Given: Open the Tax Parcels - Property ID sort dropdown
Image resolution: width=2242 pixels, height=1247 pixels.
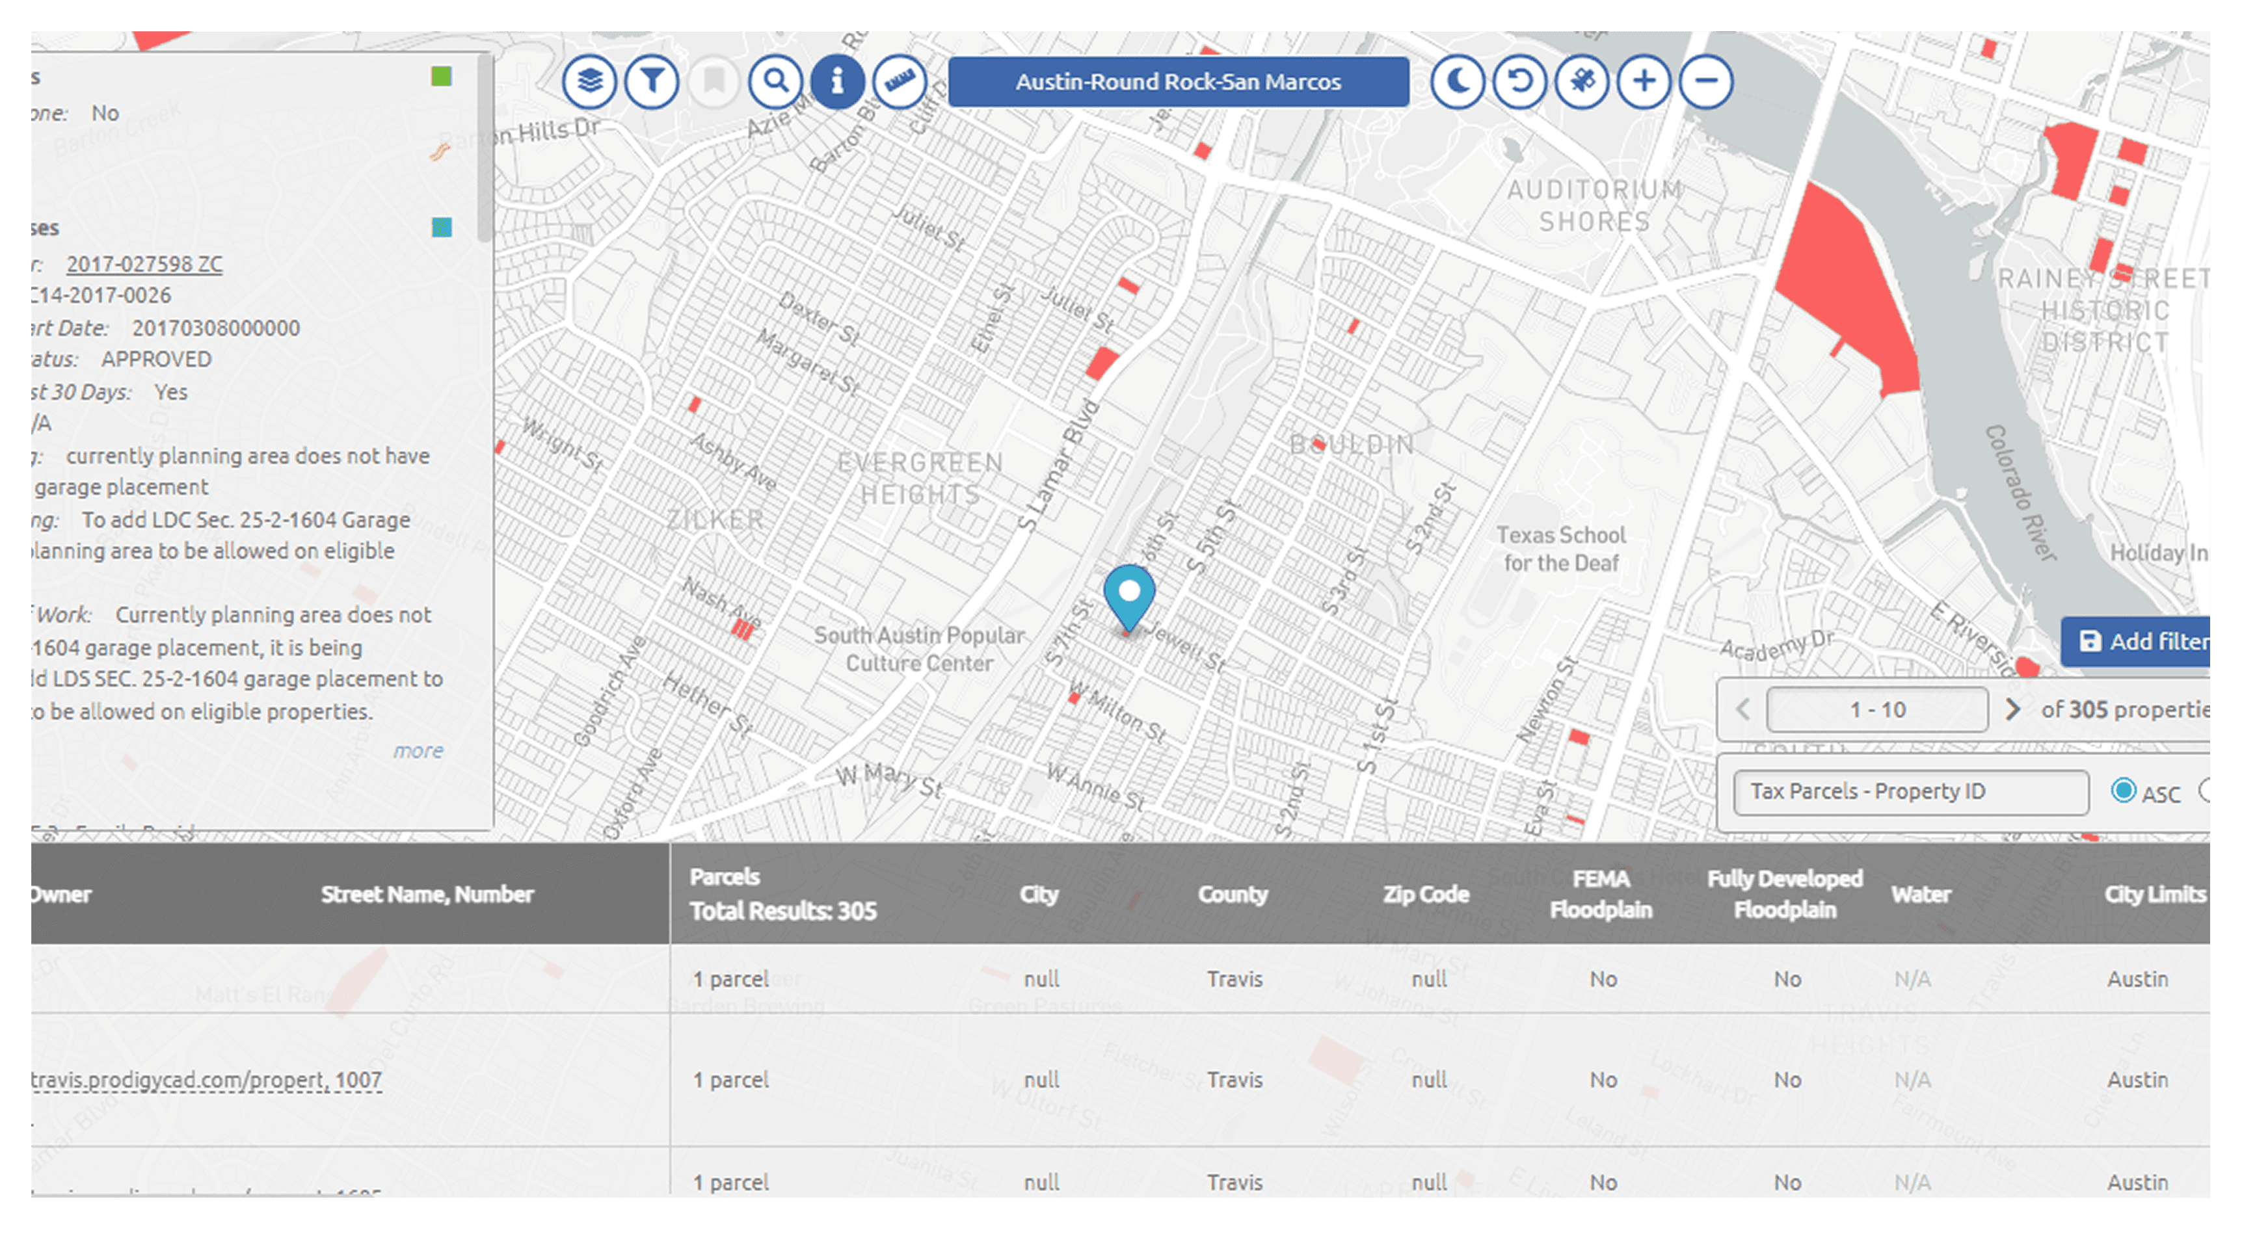Looking at the screenshot, I should [x=1910, y=792].
